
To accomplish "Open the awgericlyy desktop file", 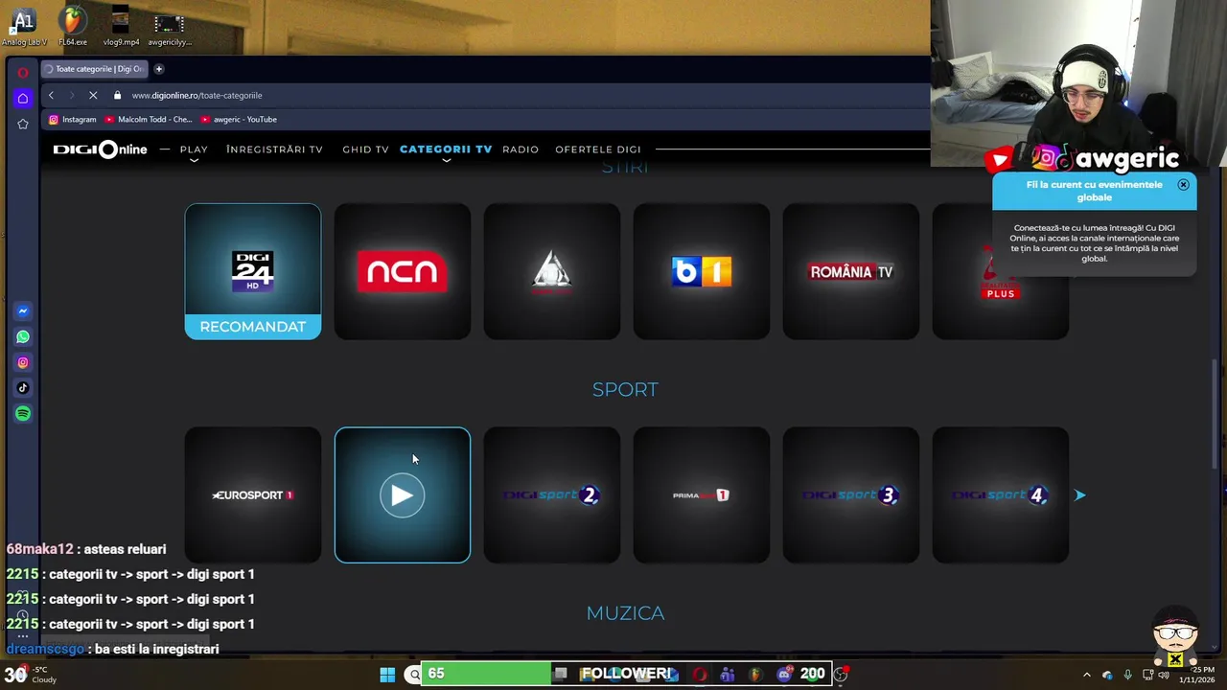I will (x=170, y=27).
